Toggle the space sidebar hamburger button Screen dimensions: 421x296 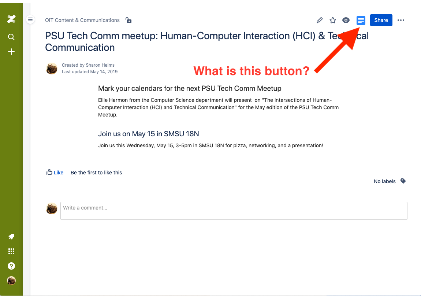[x=30, y=20]
